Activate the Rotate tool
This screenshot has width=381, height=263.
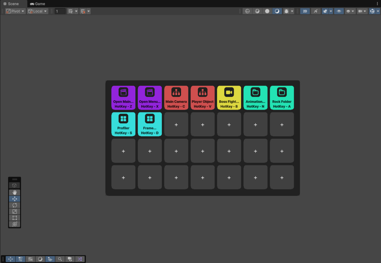click(x=14, y=205)
